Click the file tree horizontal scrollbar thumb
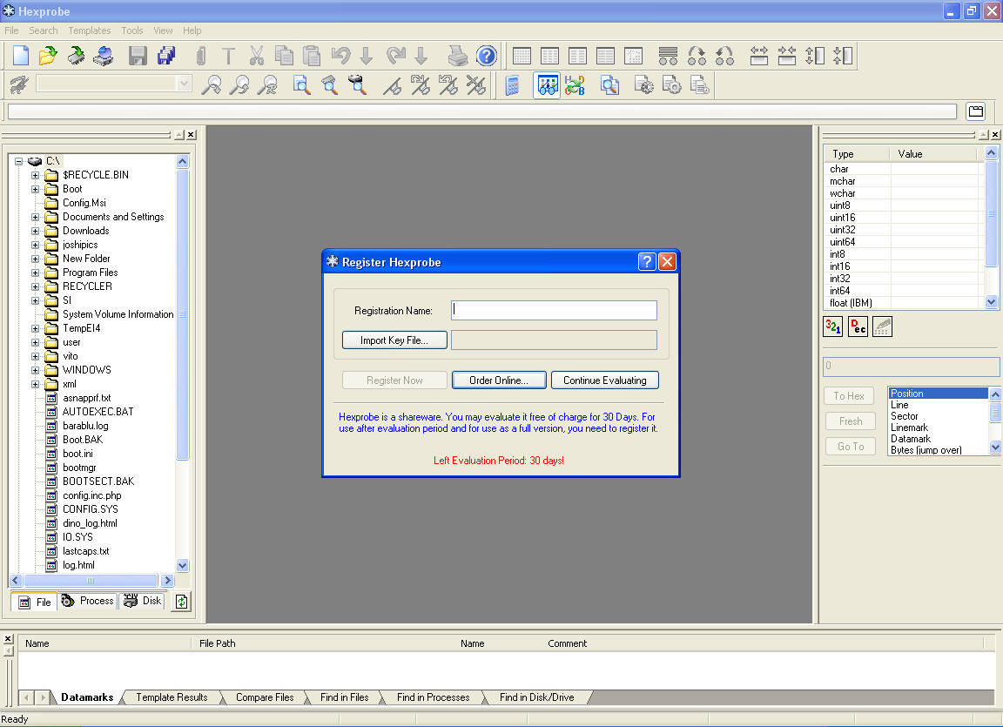 tap(91, 581)
